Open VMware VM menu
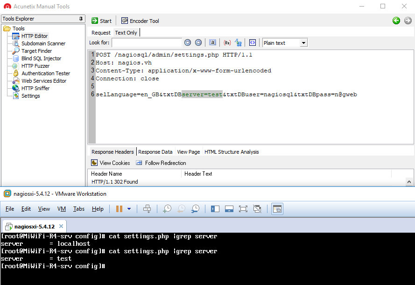Screen dimensions: 415x285 point(62,209)
